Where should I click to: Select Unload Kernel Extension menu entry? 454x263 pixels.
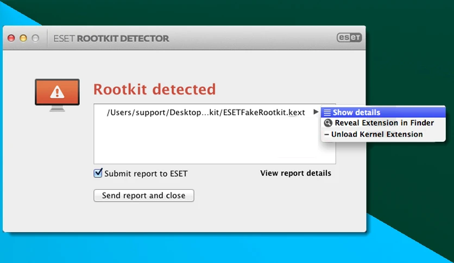pos(383,134)
